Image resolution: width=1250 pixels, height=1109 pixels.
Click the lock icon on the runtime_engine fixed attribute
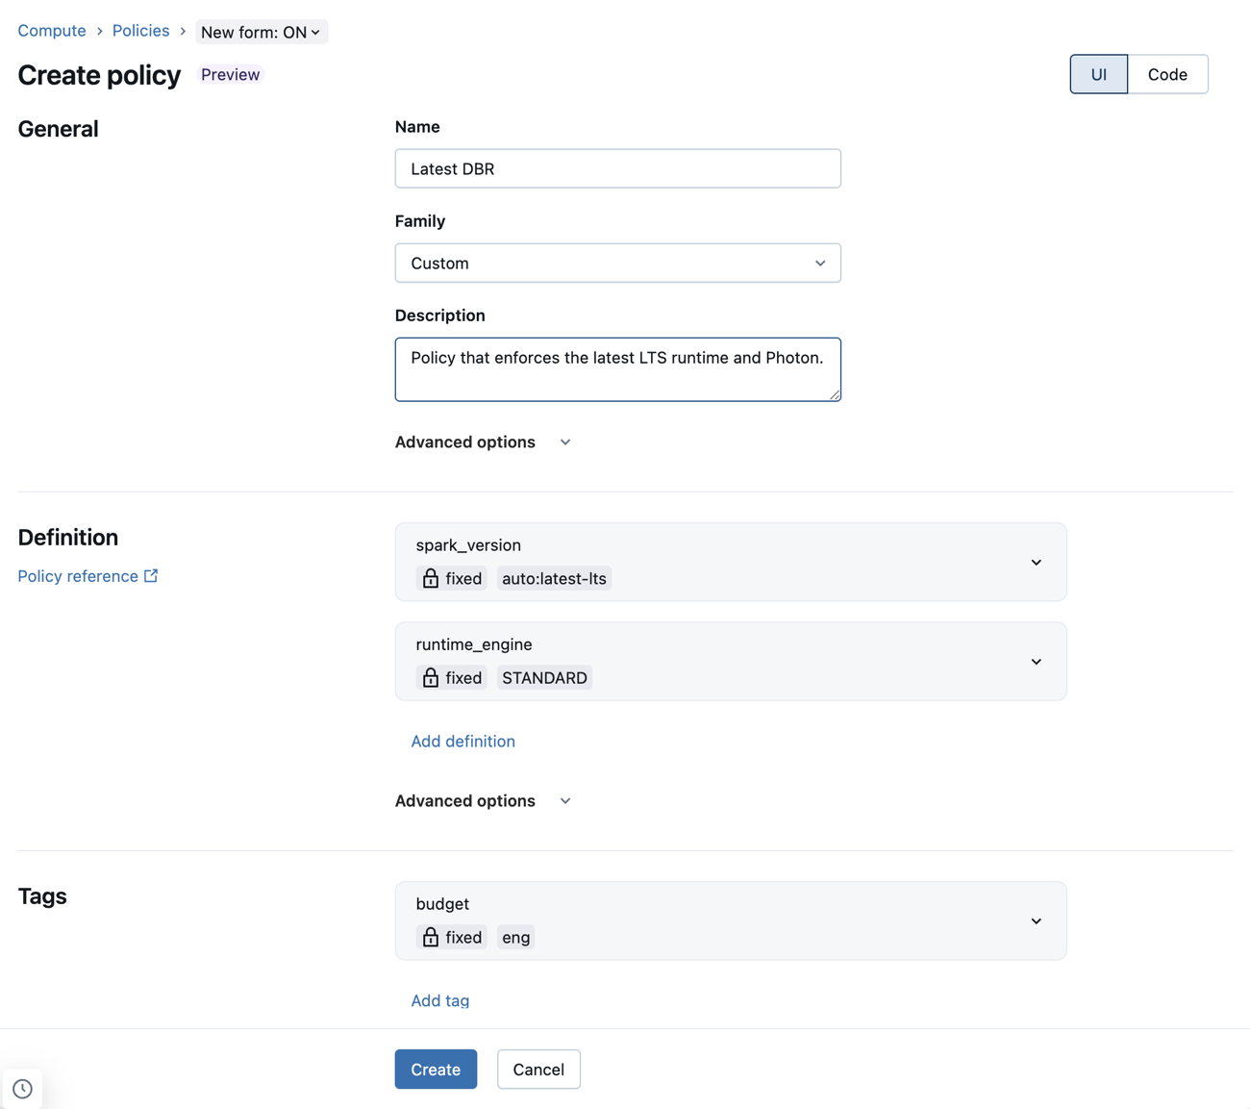(430, 677)
